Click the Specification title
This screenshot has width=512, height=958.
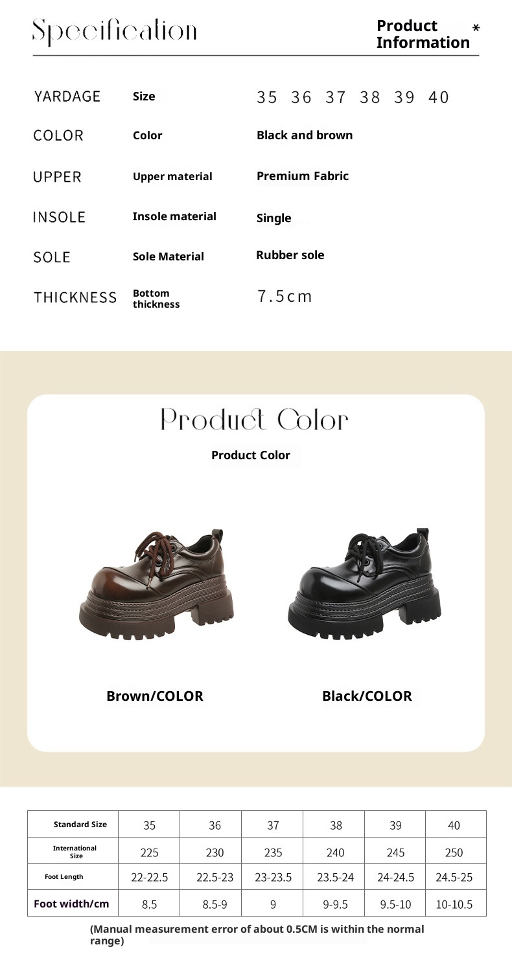click(115, 31)
